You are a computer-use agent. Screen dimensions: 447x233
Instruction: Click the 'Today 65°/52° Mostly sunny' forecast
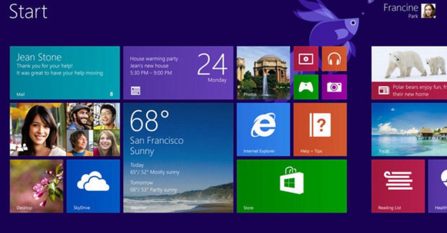(155, 169)
